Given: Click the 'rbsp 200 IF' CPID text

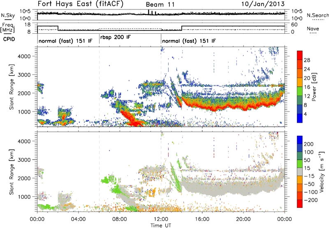Looking at the screenshot, I should (116, 37).
